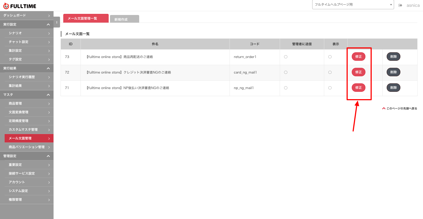Switch to the 新規作成 tab
The image size is (423, 219).
coord(124,19)
